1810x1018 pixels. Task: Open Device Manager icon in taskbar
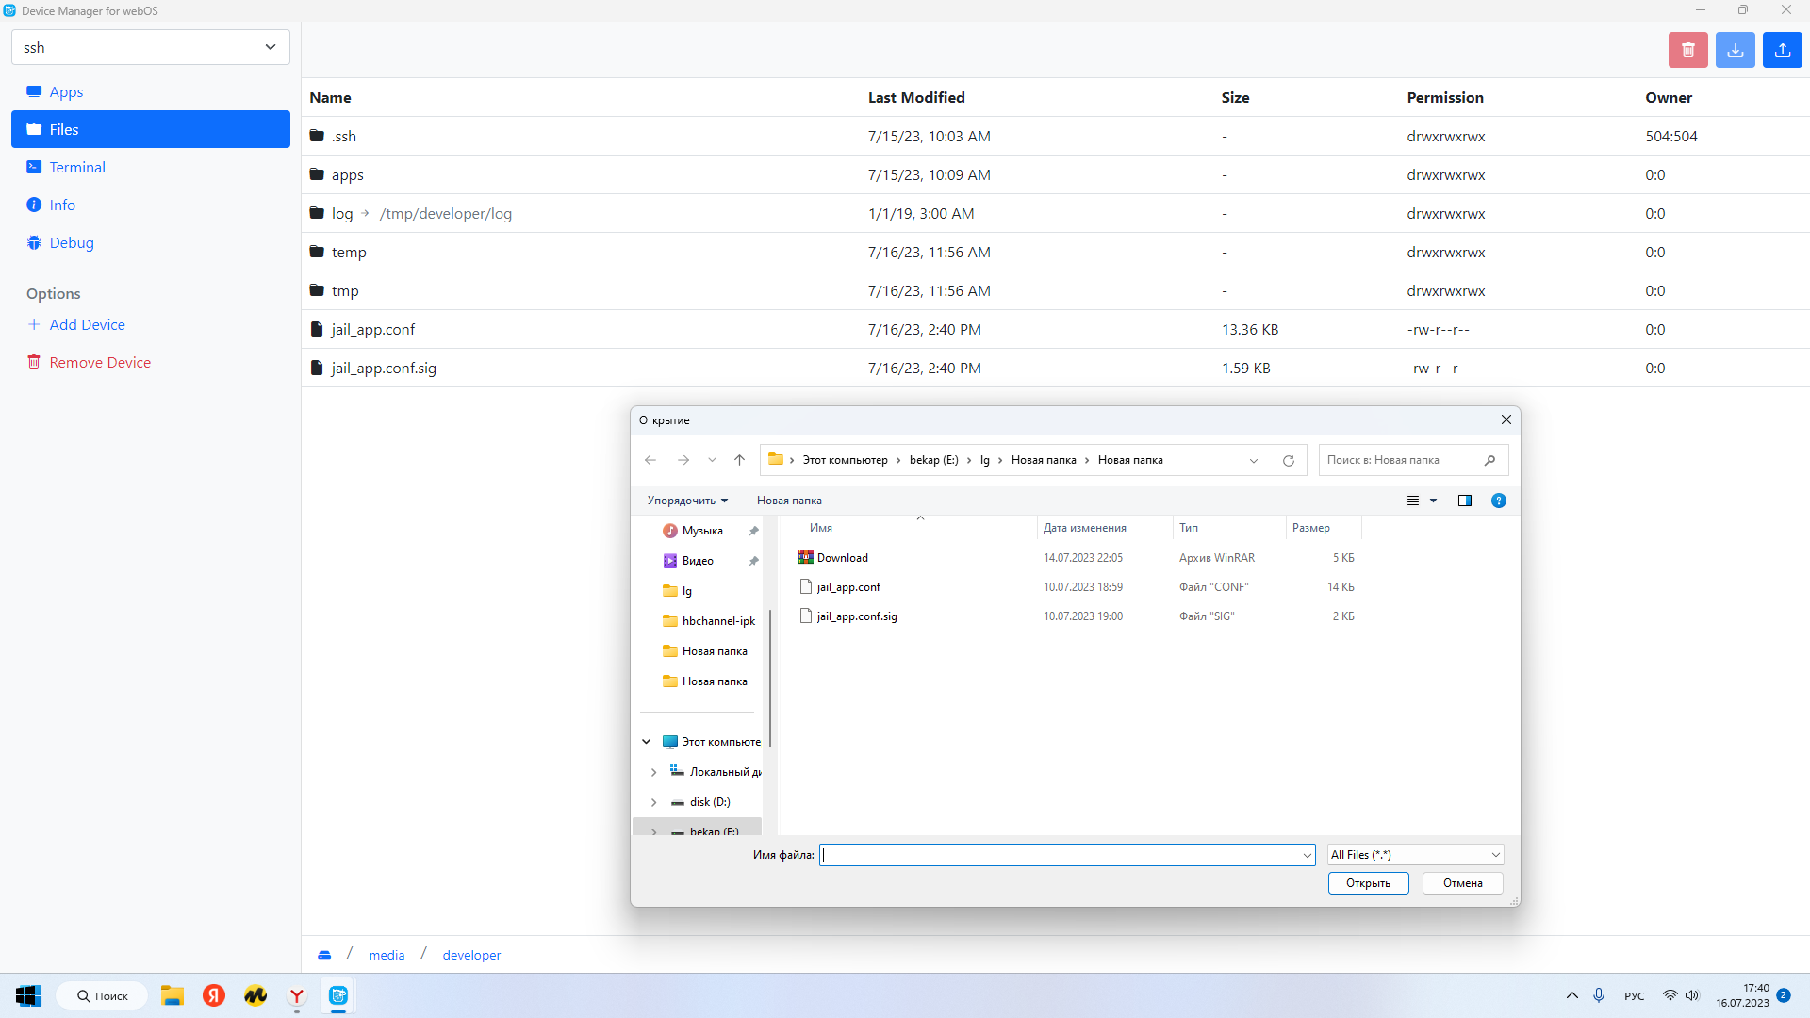tap(338, 995)
